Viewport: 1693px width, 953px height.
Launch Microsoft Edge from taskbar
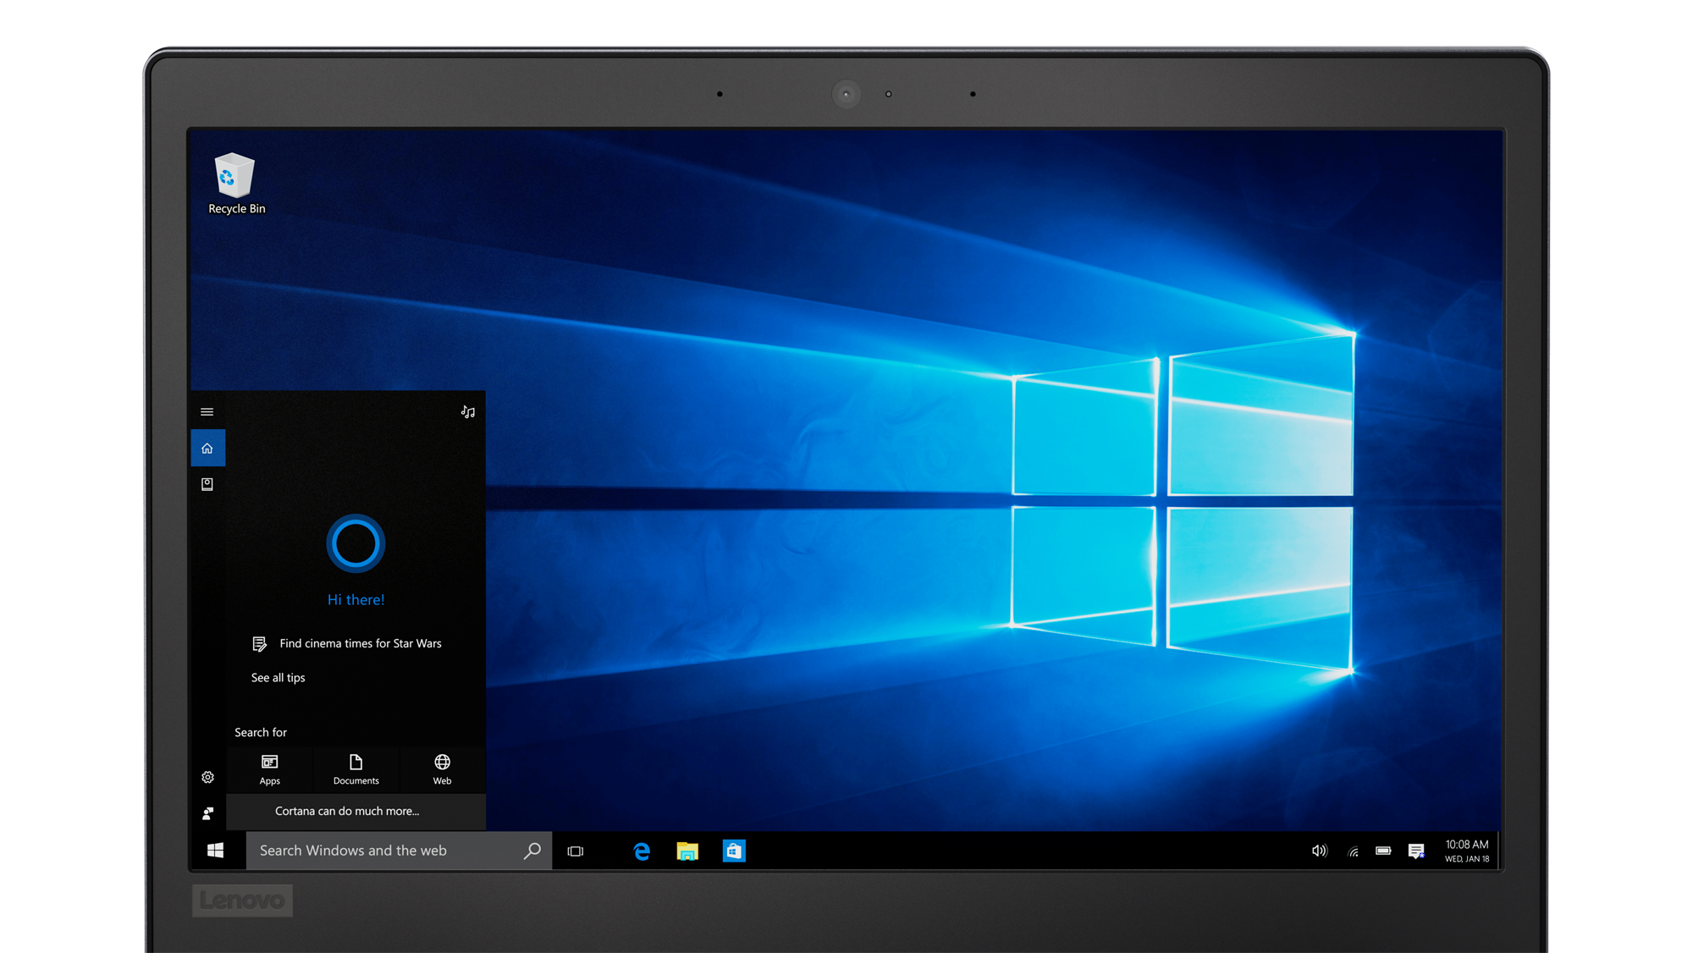[x=642, y=851]
